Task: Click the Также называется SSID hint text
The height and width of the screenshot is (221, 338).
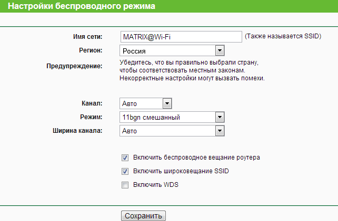Action: point(283,36)
